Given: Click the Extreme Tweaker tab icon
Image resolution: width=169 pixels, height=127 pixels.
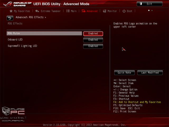Looking at the screenshot, I should coord(37,11).
